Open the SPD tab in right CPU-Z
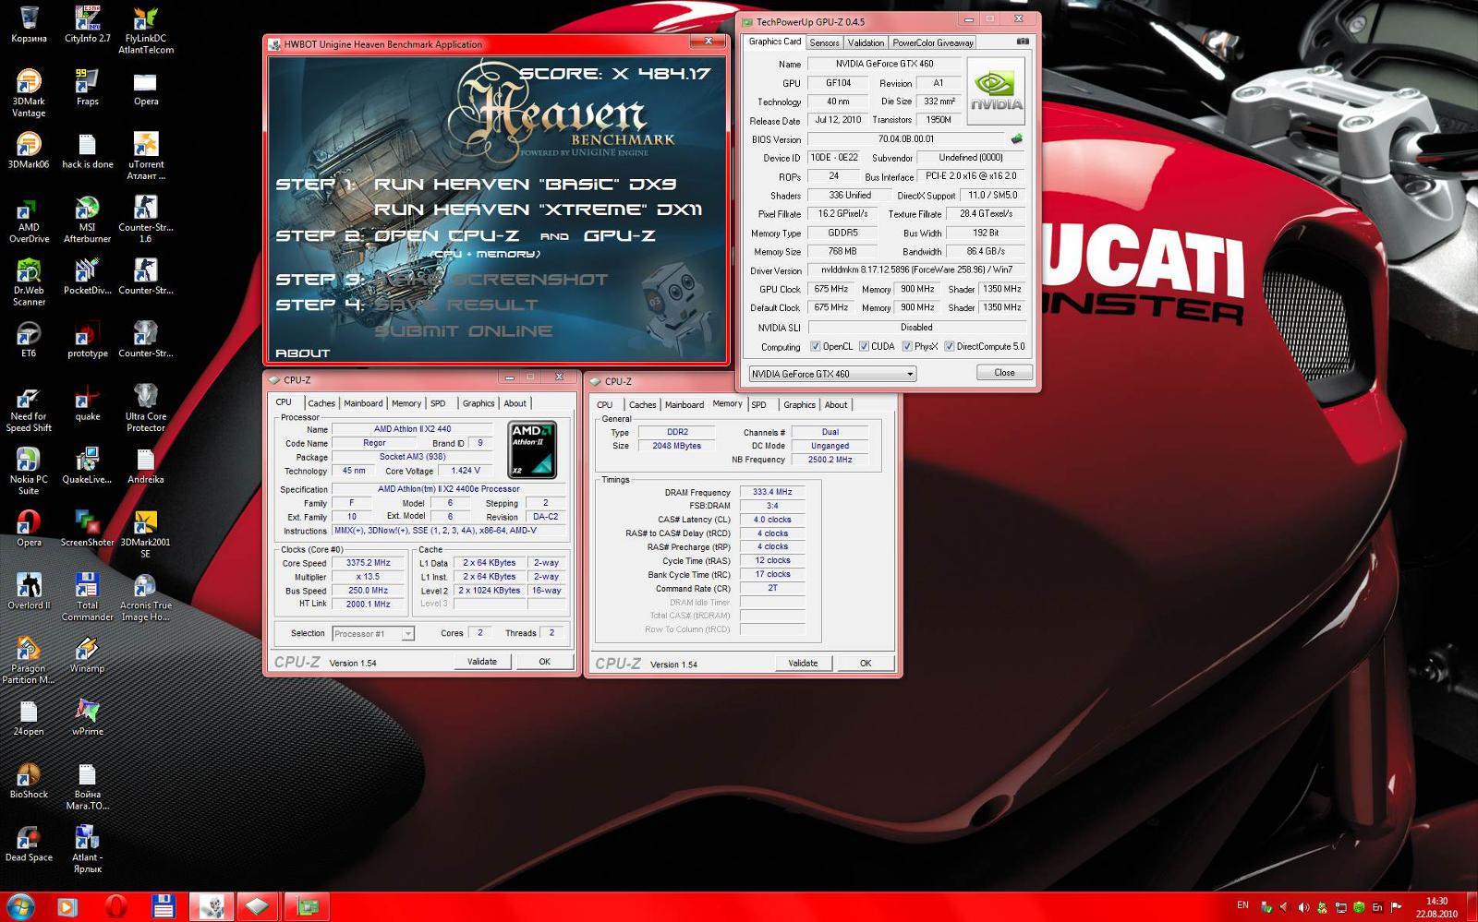 click(x=758, y=405)
